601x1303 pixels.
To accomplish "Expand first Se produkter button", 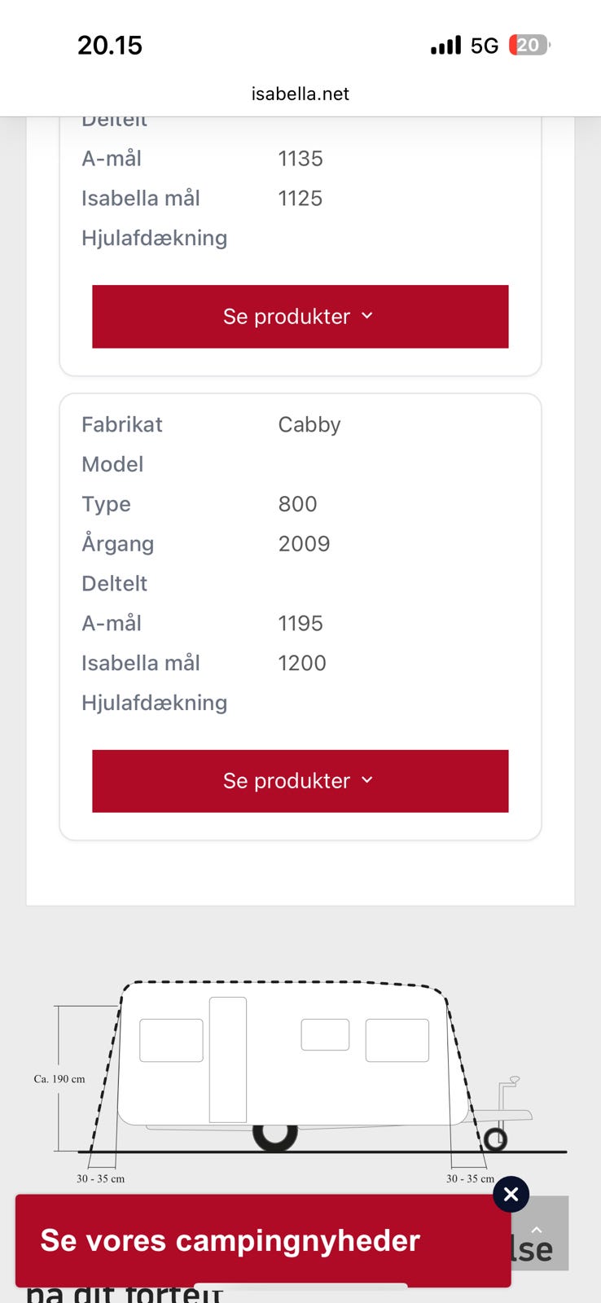I will 300,317.
